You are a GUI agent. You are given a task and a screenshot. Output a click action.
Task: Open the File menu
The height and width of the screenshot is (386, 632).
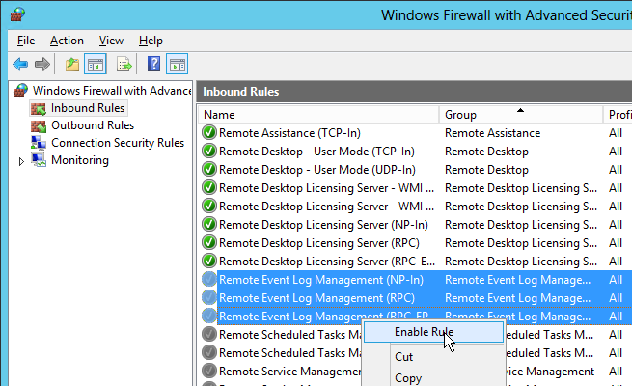pos(26,41)
